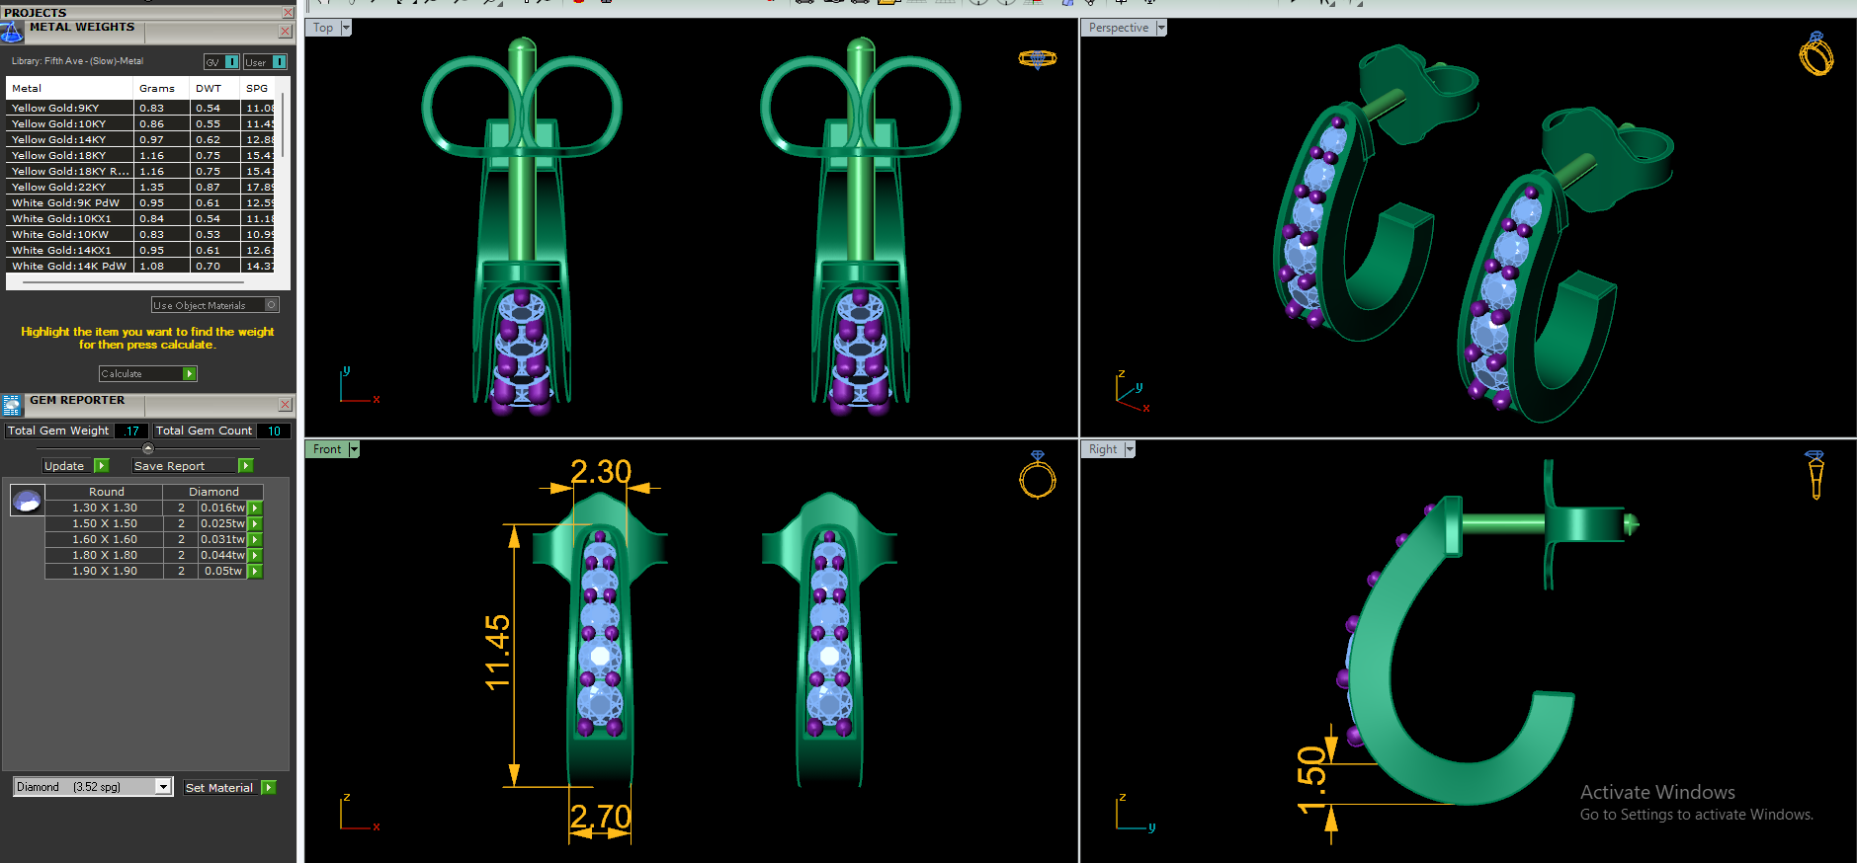This screenshot has width=1857, height=863.
Task: Click green arrow beside 1.90 X 1.90 row
Action: (255, 572)
